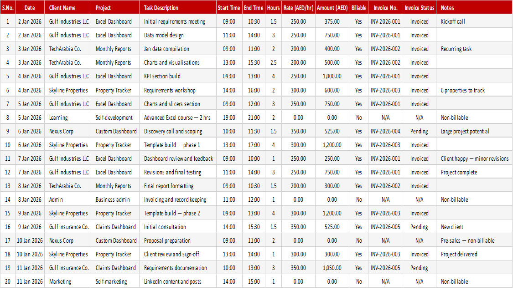Click the 'Initial consultation' task cell
This screenshot has height=301, width=513.
pos(178,227)
